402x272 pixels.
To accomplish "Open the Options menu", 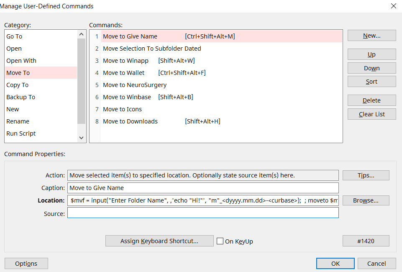I will 26,263.
